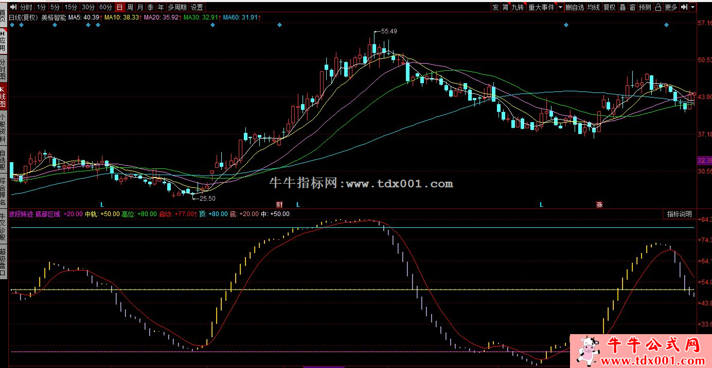The width and height of the screenshot is (712, 368).
Task: Open the 超级盘口 sidebar tab
Action: (x=4, y=263)
